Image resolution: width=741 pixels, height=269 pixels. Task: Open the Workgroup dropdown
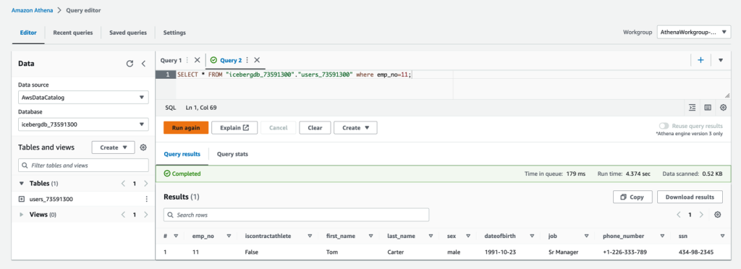[694, 33]
